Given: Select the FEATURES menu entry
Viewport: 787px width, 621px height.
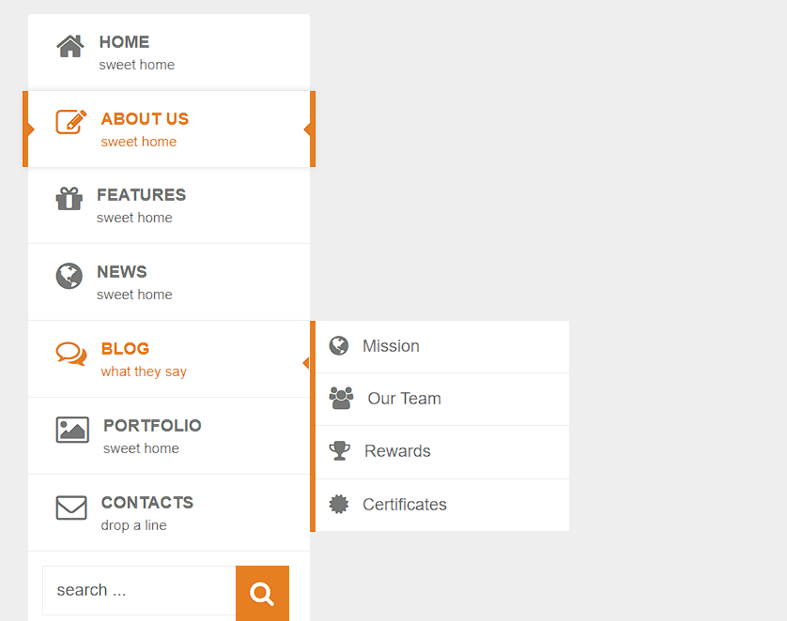Looking at the screenshot, I should [x=169, y=205].
